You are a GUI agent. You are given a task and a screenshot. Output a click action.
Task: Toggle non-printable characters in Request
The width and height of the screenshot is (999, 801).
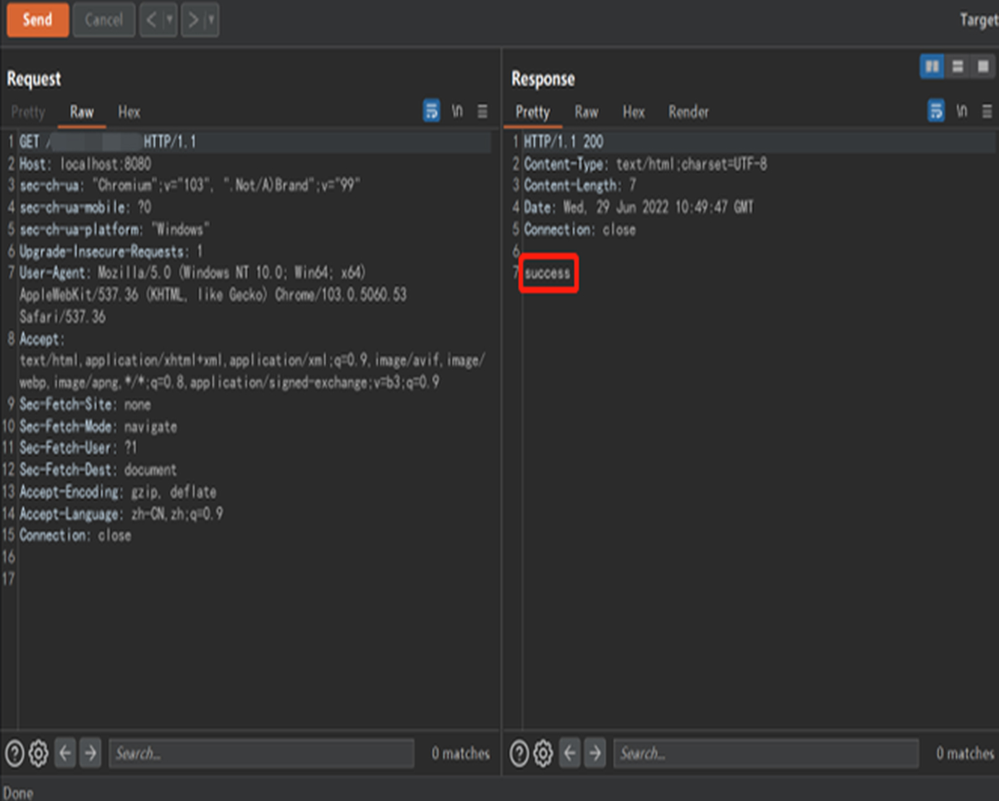pyautogui.click(x=457, y=111)
